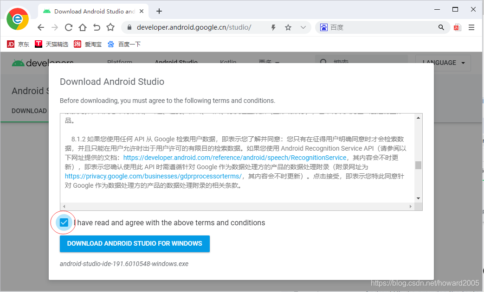Click the search magnifier in Baidu box
This screenshot has width=484, height=292.
441,27
